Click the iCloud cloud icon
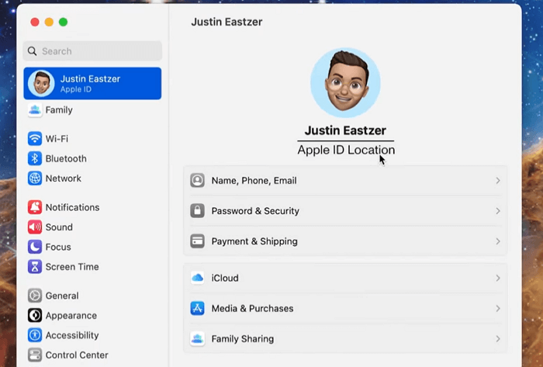This screenshot has width=543, height=367. pos(197,278)
